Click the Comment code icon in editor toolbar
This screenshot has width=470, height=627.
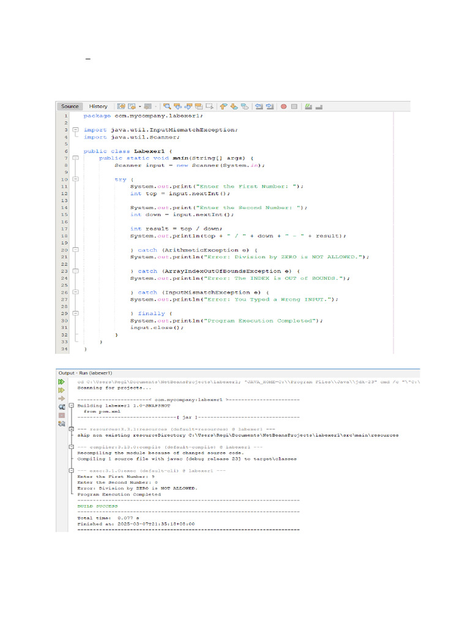308,106
